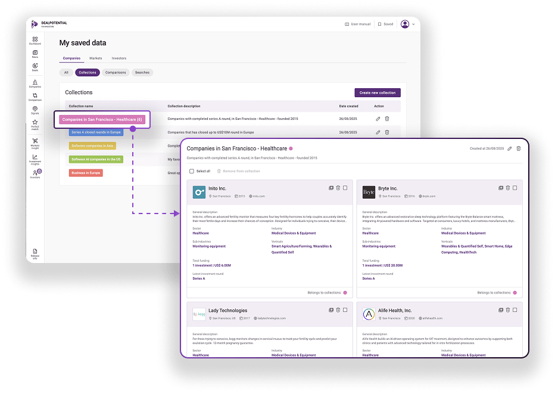This screenshot has height=393, width=555.
Task: Edit the San Francisco Healthcare collection row
Action: point(378,119)
